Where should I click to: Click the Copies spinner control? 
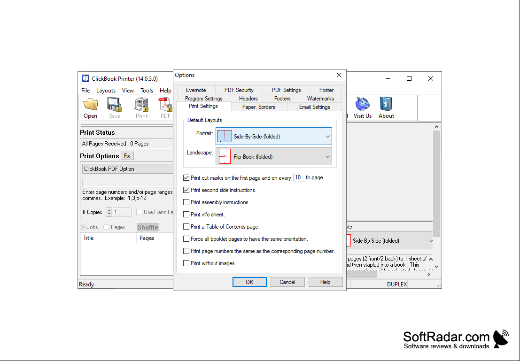tap(109, 212)
